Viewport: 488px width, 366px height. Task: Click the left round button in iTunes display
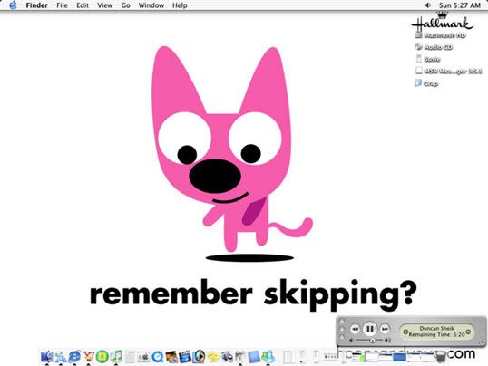(x=405, y=332)
